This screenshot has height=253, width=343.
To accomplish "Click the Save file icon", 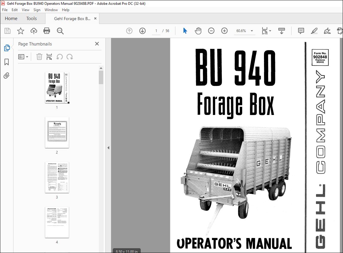I will click(x=7, y=31).
